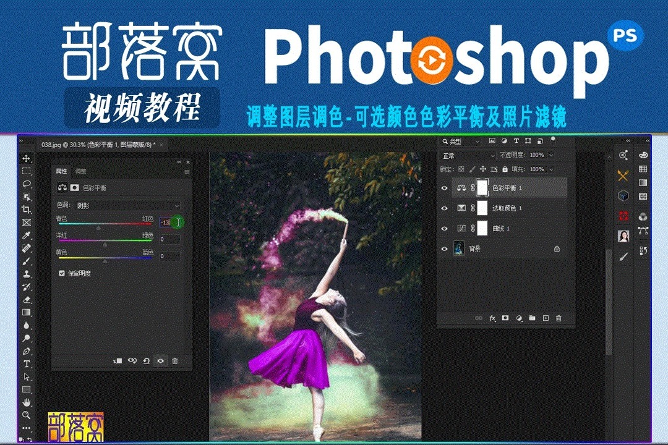Switch to the 调整 tab
Image resolution: width=668 pixels, height=445 pixels.
(x=81, y=171)
